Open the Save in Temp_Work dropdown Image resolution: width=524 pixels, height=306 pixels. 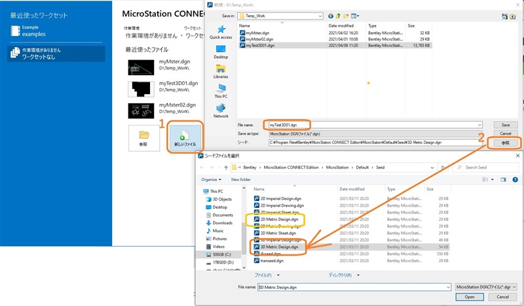pos(280,16)
